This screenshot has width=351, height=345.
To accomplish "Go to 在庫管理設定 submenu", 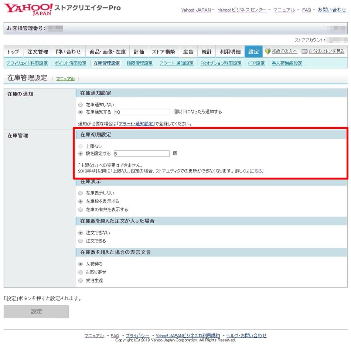I will pos(106,63).
